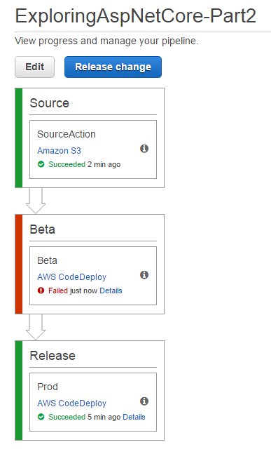Open AWS CodeDeploy link in Beta action
Viewport: 271px width, 454px height.
point(71,276)
